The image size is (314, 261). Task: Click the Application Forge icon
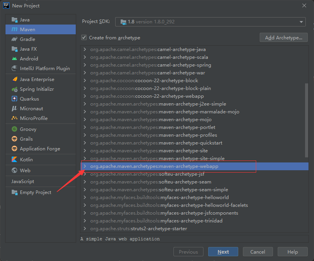(14, 148)
